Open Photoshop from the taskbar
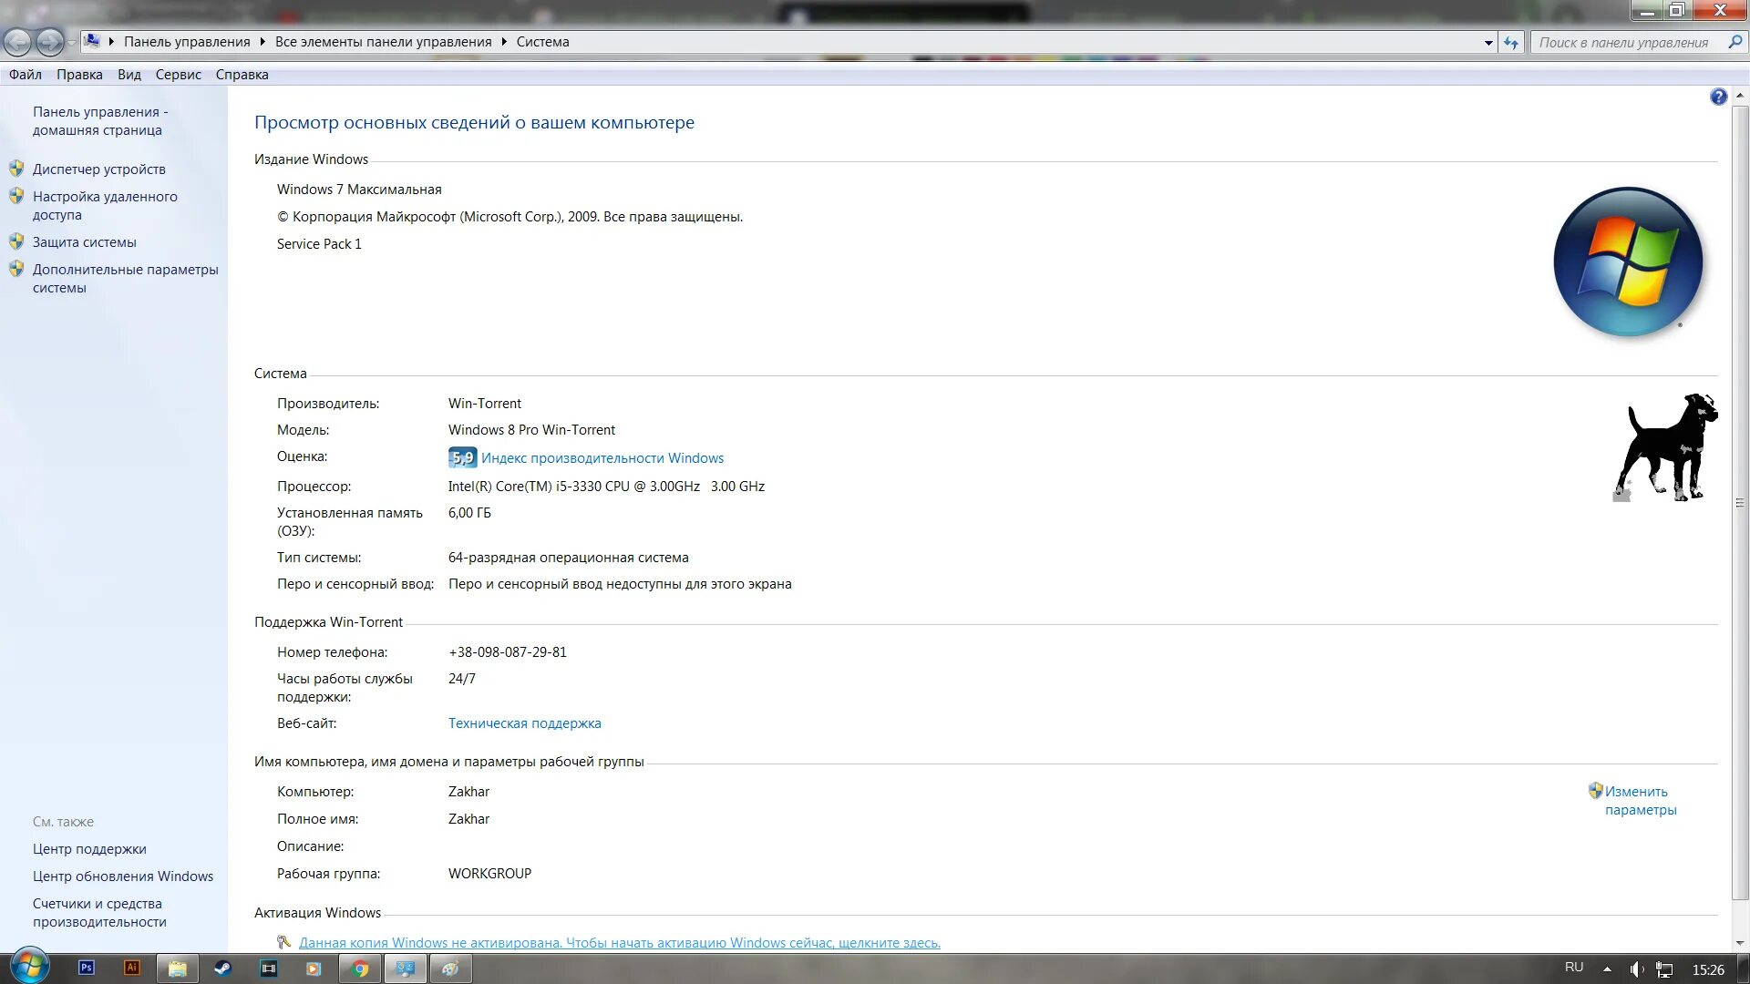Screen dimensions: 1750x984 pyautogui.click(x=87, y=969)
